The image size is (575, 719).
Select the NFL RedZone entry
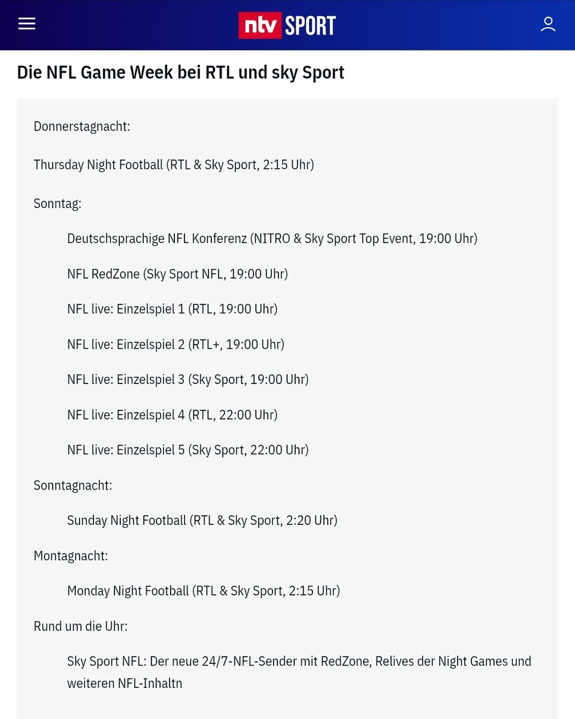coord(177,274)
